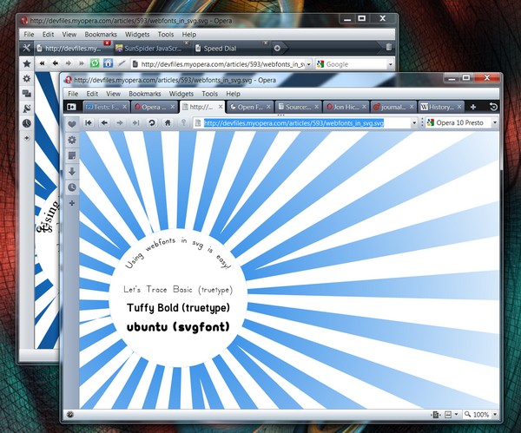The image size is (521, 433).
Task: Open Tools menu in front window
Action: coord(209,94)
